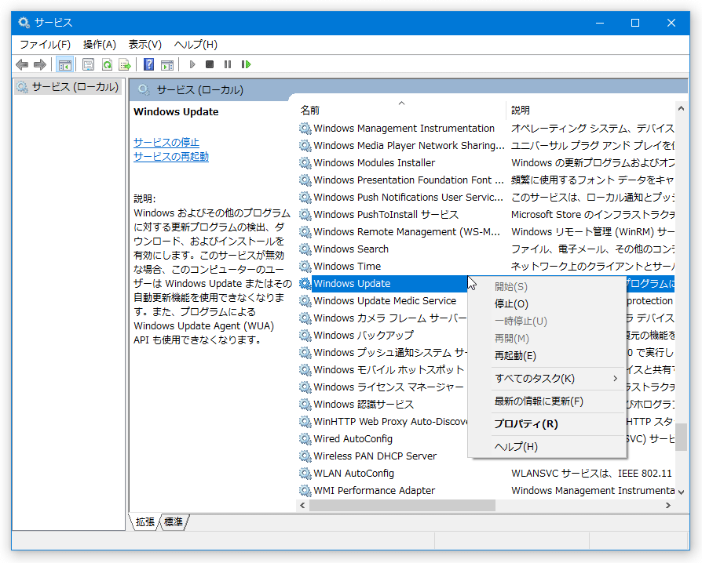
Task: Select the Windows モバイル ホットスポット row
Action: 383,370
